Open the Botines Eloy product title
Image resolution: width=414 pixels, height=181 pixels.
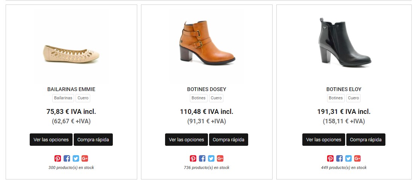(x=344, y=89)
